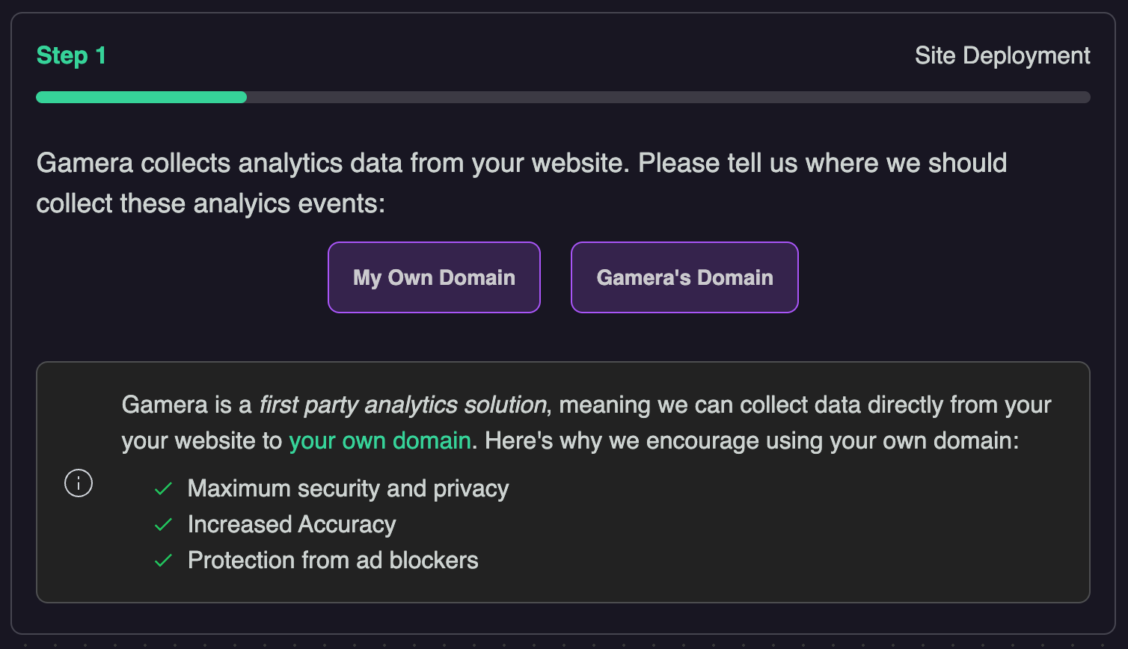Click the circled info icon
Viewport: 1128px width, 649px height.
tap(79, 483)
